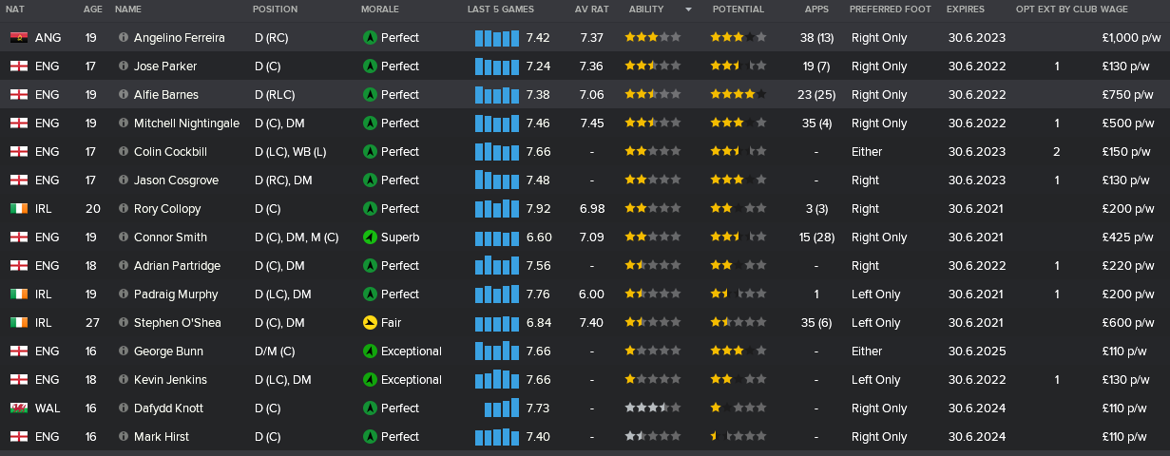Click the info icon beside Dafydd Knott
Screen dimensions: 1170x456
(124, 408)
